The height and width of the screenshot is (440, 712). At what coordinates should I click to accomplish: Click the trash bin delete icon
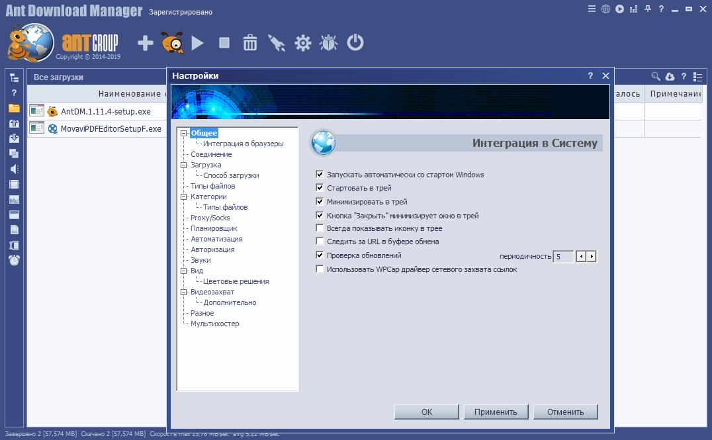250,44
